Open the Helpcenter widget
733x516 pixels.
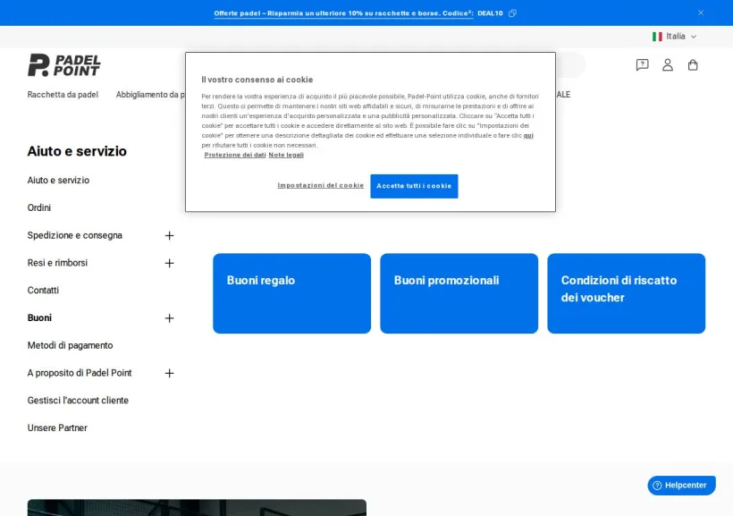click(681, 485)
